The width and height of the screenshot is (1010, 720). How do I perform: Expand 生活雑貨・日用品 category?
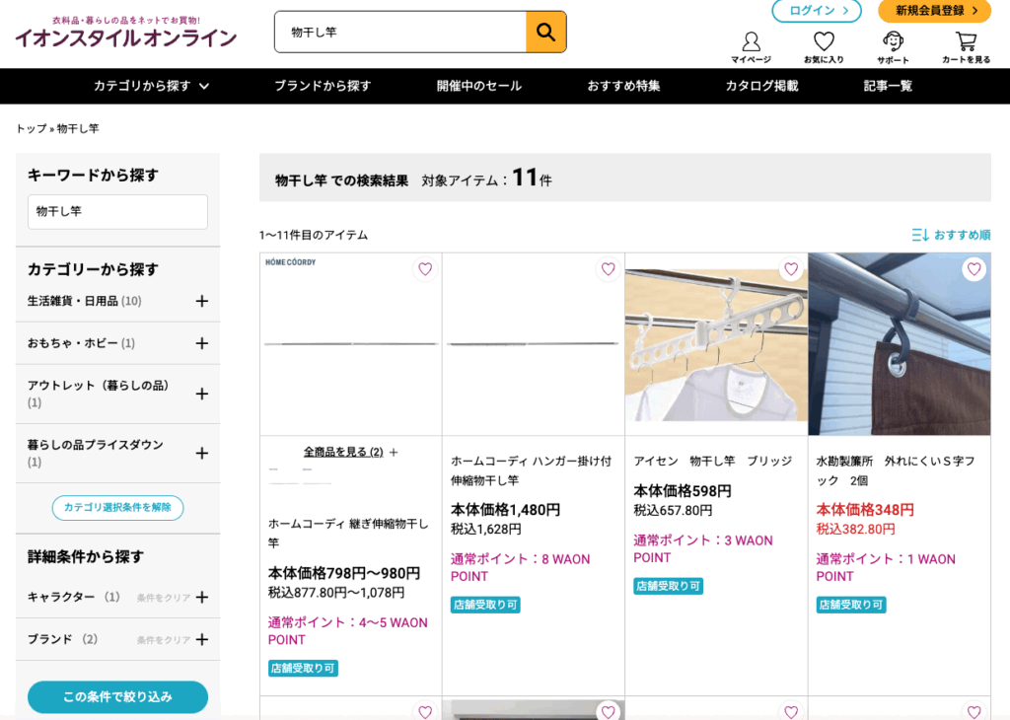201,301
